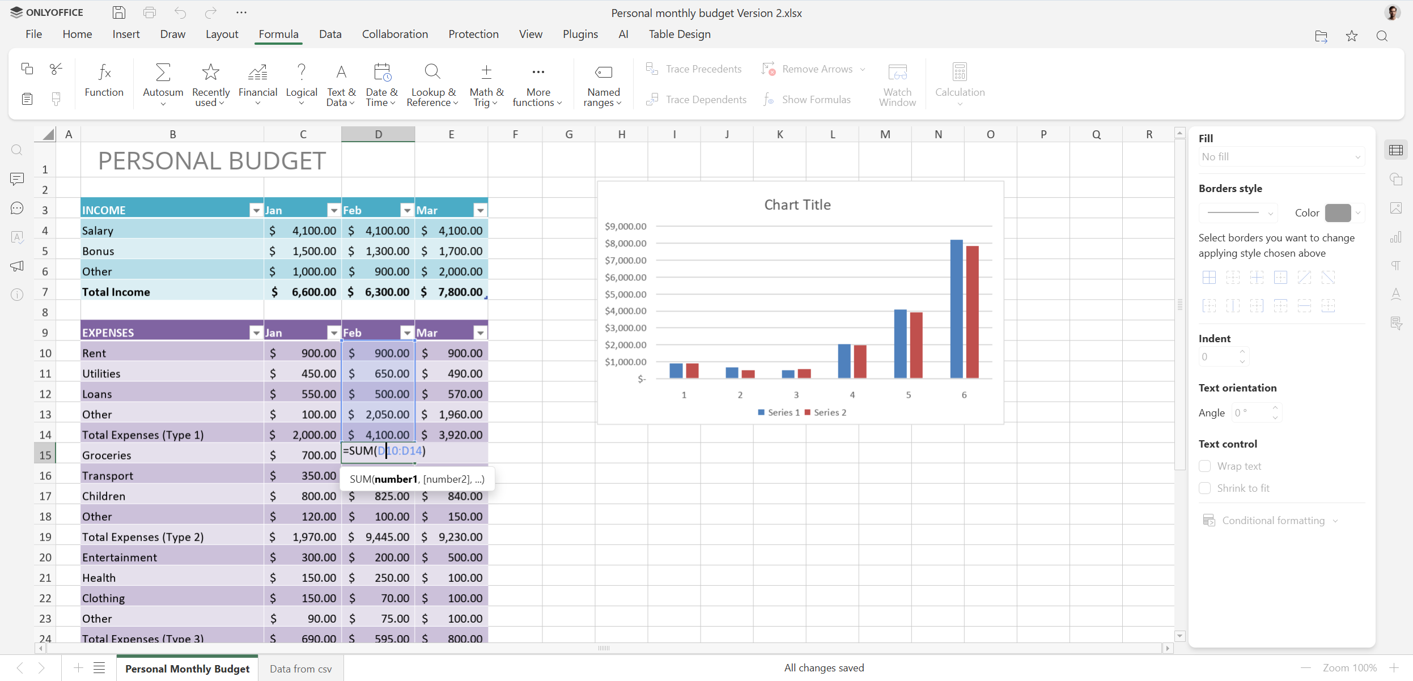Toggle the INCOME column filter button
This screenshot has height=681, width=1413.
point(256,210)
